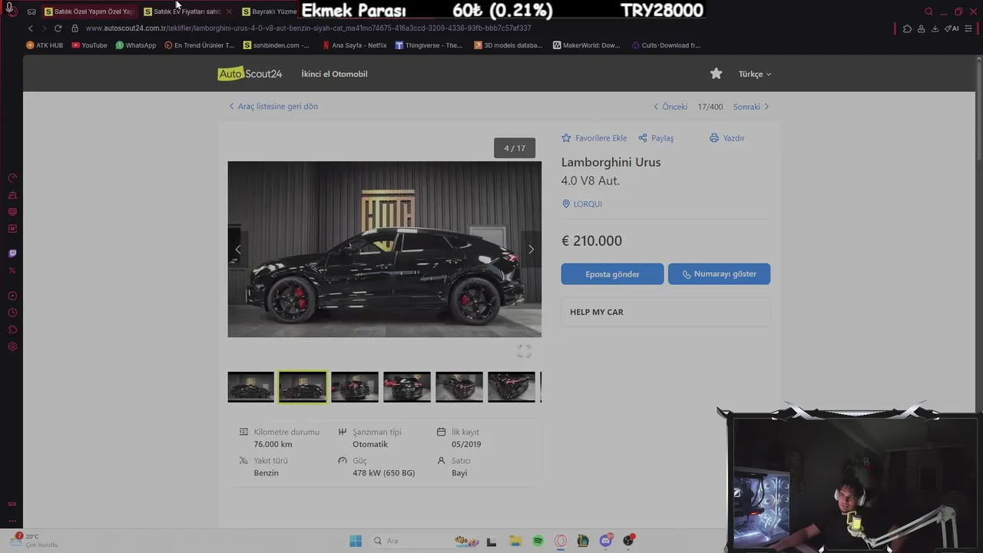Switch to the Satılık Özel Yapım tab
The width and height of the screenshot is (983, 553).
tap(89, 12)
